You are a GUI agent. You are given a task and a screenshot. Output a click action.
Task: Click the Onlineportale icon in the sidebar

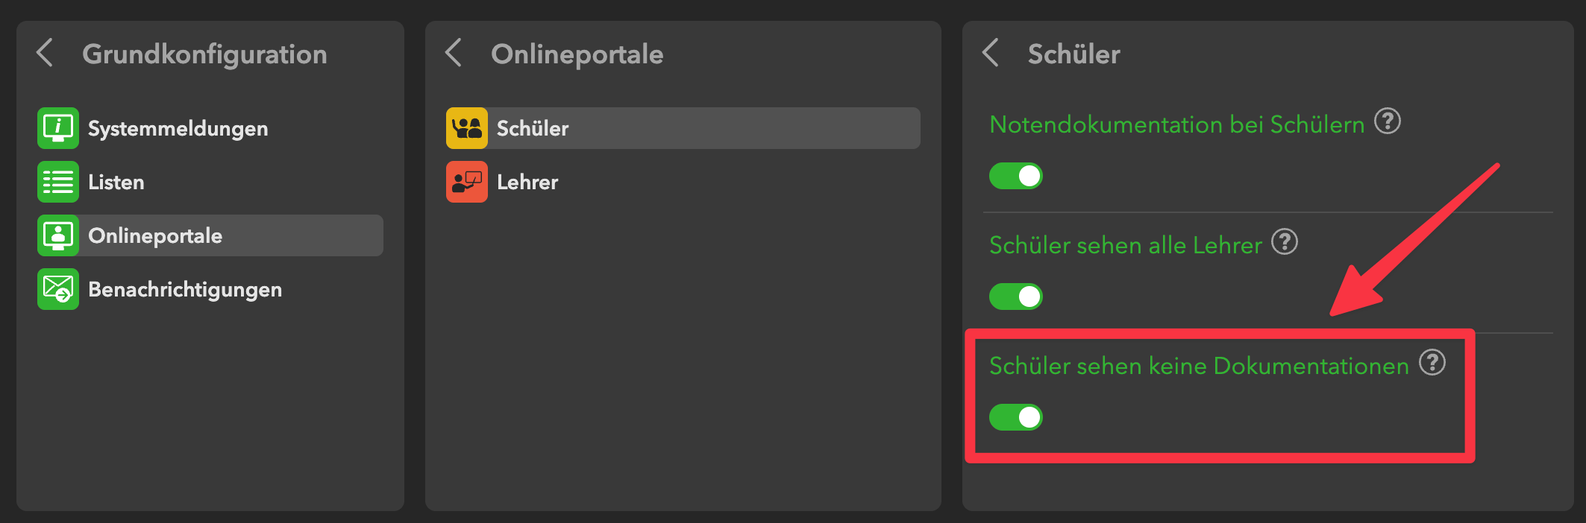point(58,235)
